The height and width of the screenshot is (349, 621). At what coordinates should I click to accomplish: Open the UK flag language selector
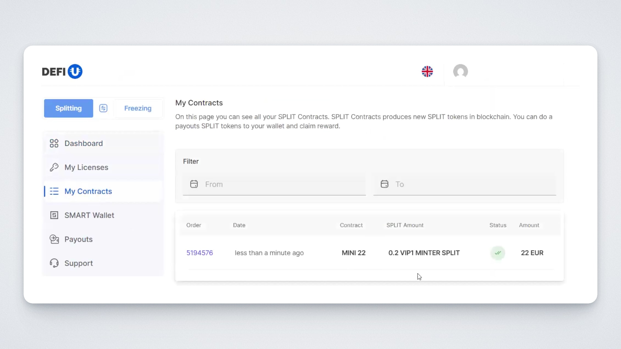tap(427, 72)
